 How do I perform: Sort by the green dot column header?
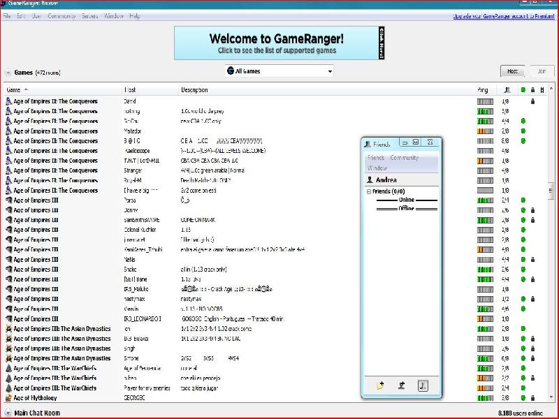tap(523, 90)
